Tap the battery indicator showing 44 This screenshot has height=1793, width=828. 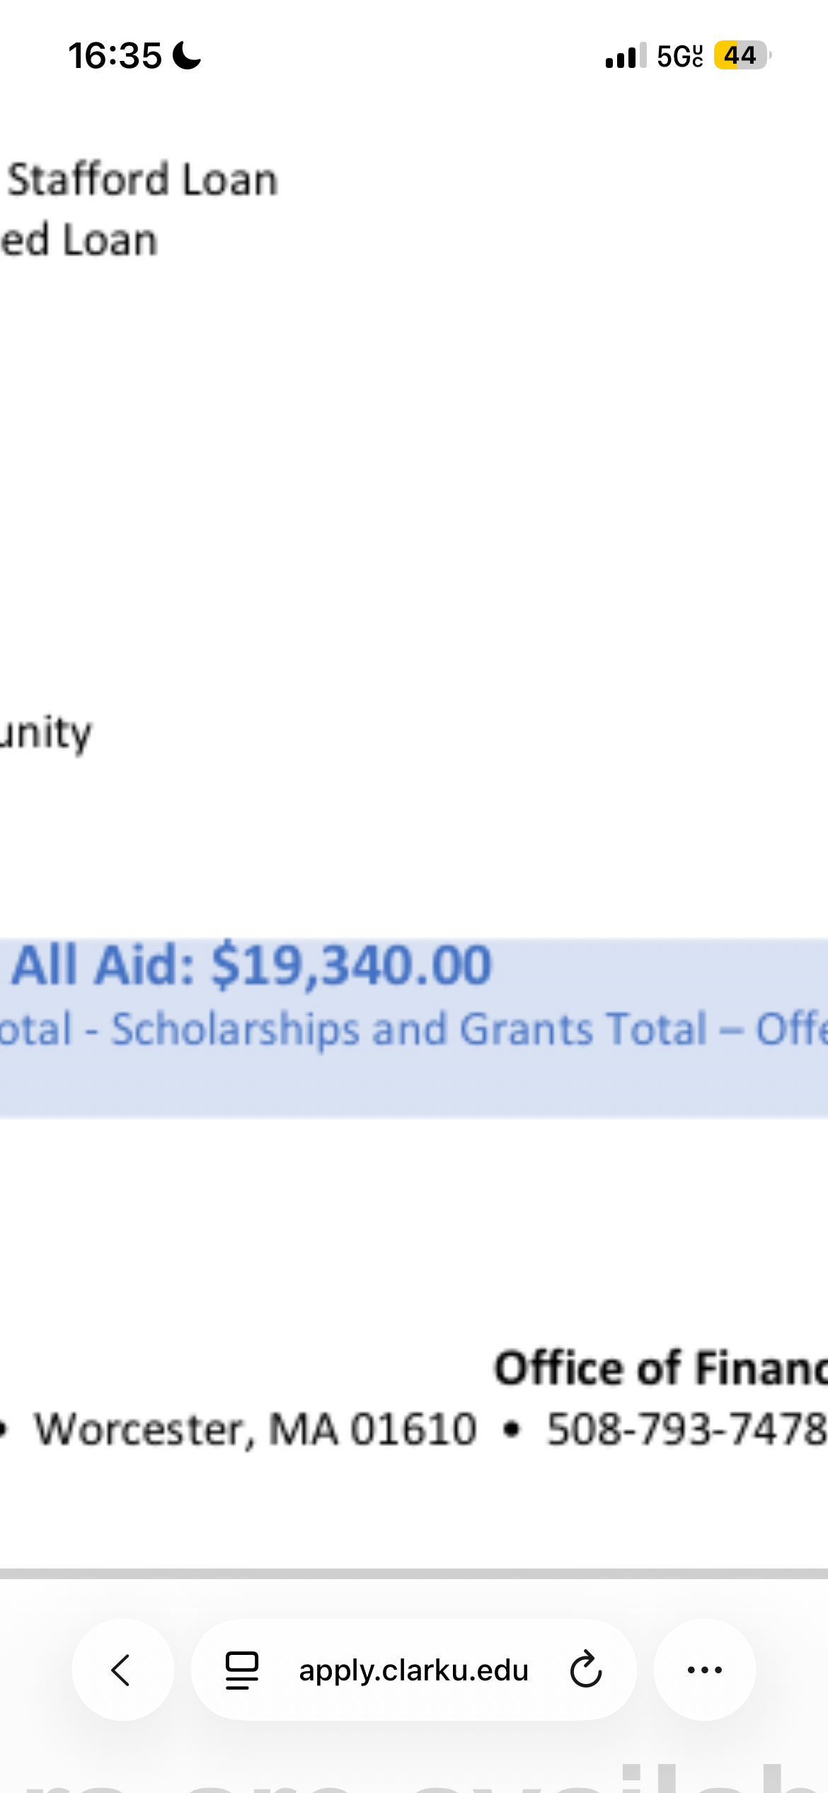[742, 55]
